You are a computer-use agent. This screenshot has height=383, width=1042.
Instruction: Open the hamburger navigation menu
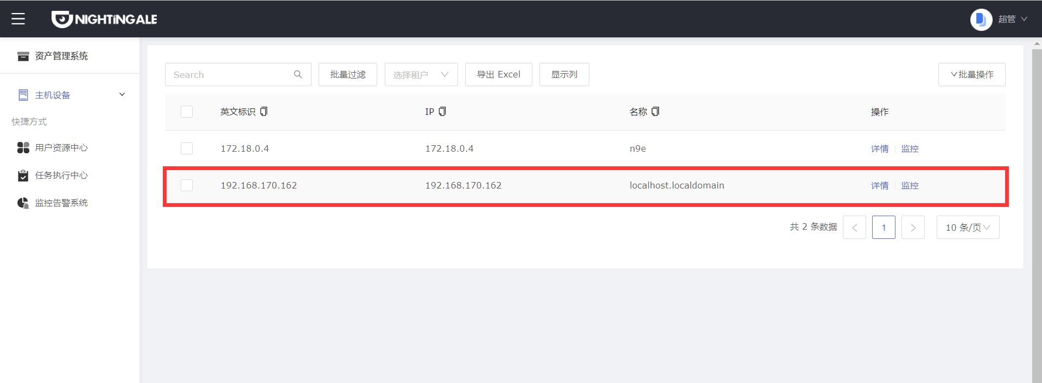(18, 19)
